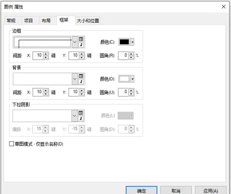Open the border style selector icon
Viewport: 231px width, 194px height.
tap(81, 39)
